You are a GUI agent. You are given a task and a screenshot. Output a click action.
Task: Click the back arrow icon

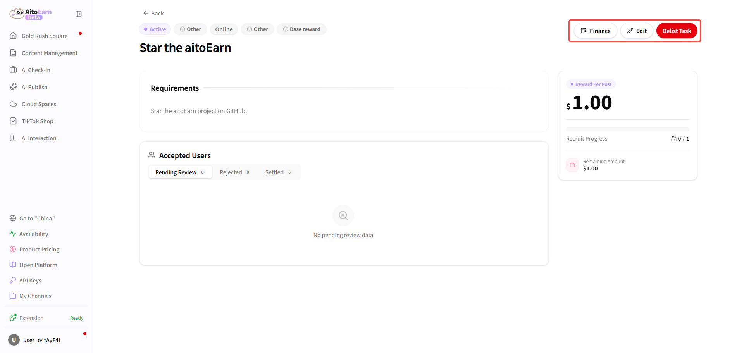(146, 13)
